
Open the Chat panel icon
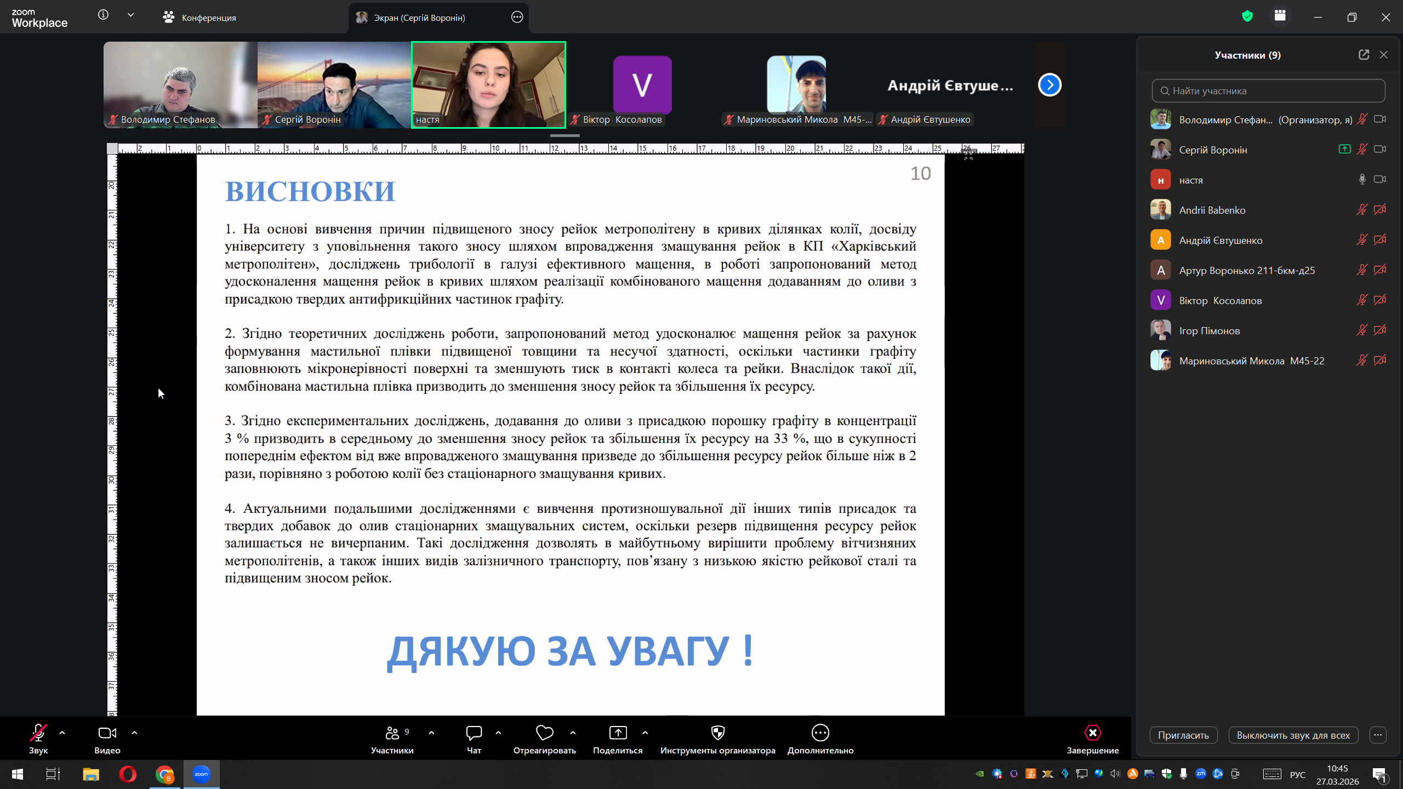click(474, 733)
